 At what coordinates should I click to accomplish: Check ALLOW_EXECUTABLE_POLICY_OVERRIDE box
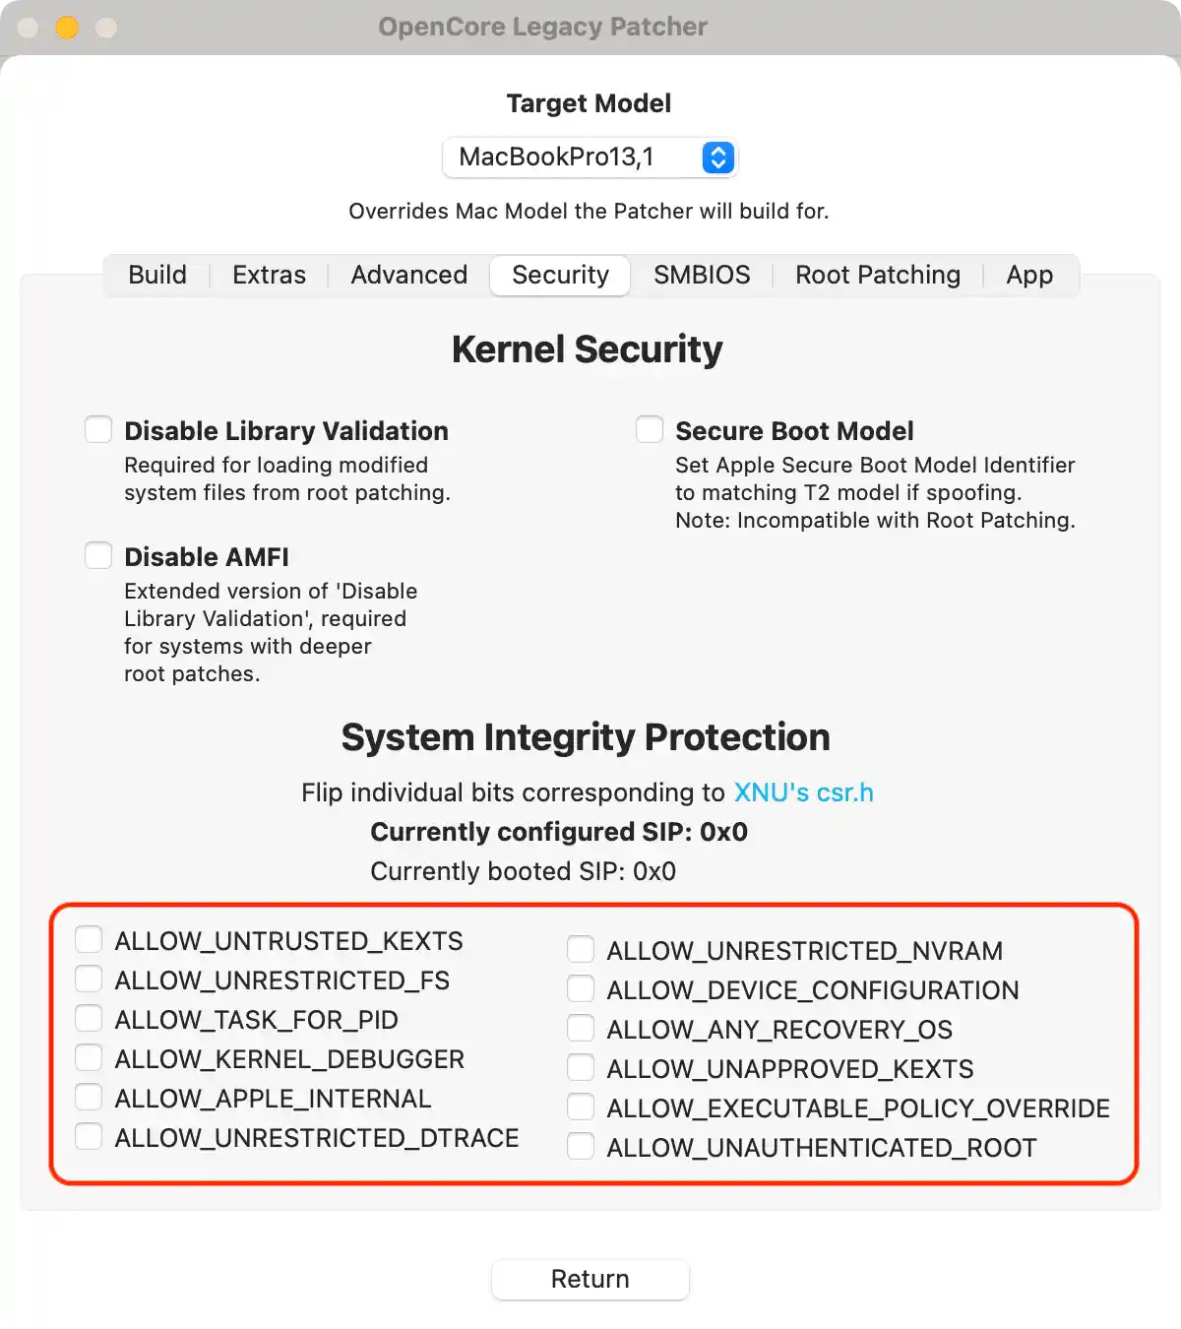(581, 1107)
